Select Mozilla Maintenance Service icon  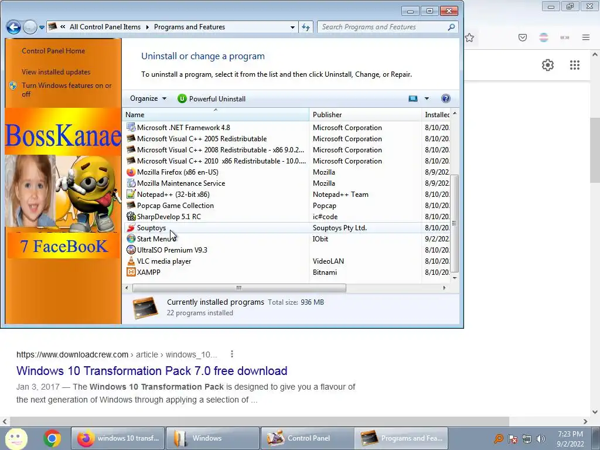tap(131, 183)
